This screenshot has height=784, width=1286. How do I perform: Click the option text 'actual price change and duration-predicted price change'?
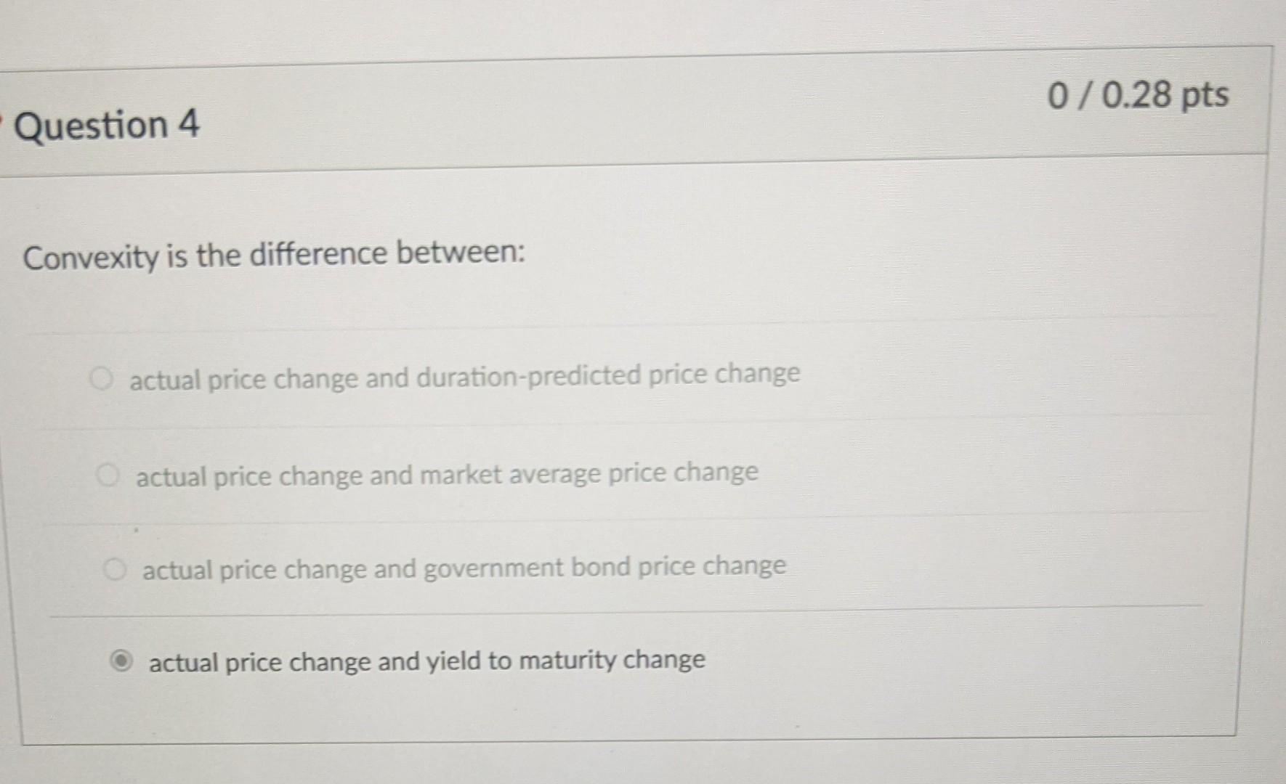[465, 375]
